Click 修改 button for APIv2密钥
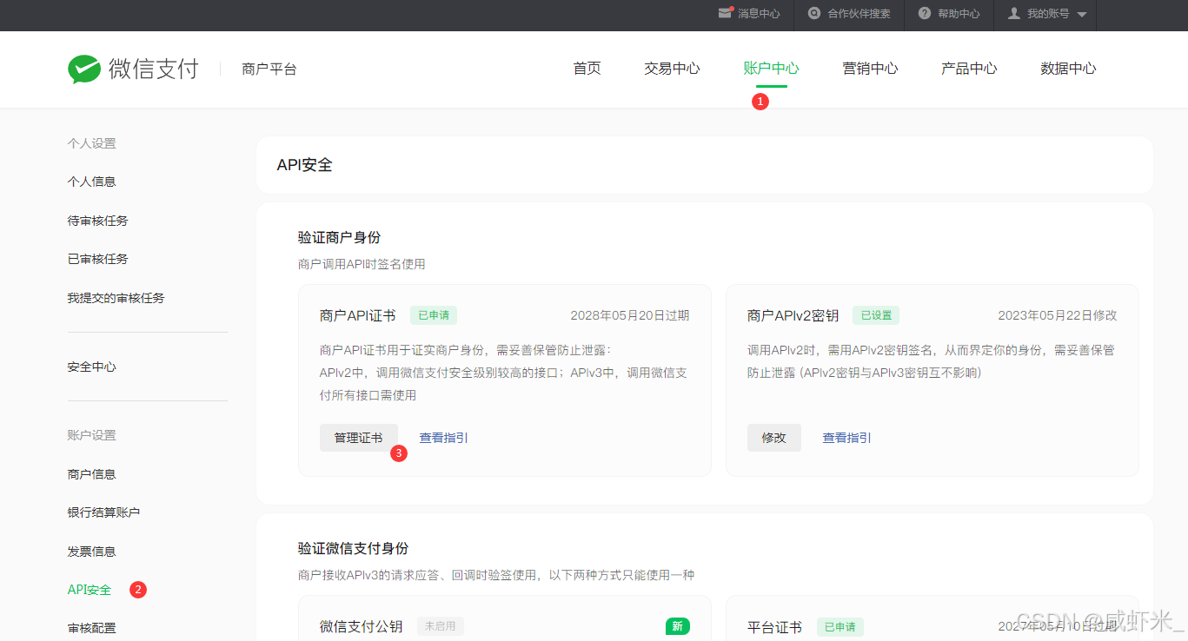Screen dimensions: 1188x641 tap(774, 438)
